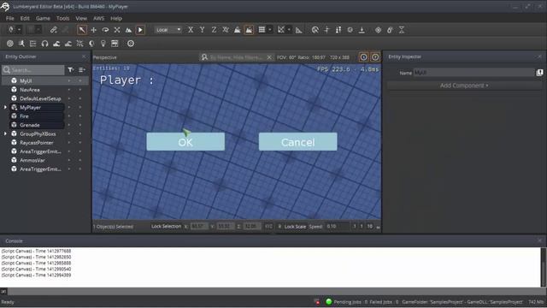Click the circular S icon in second toolbar

click(131, 44)
